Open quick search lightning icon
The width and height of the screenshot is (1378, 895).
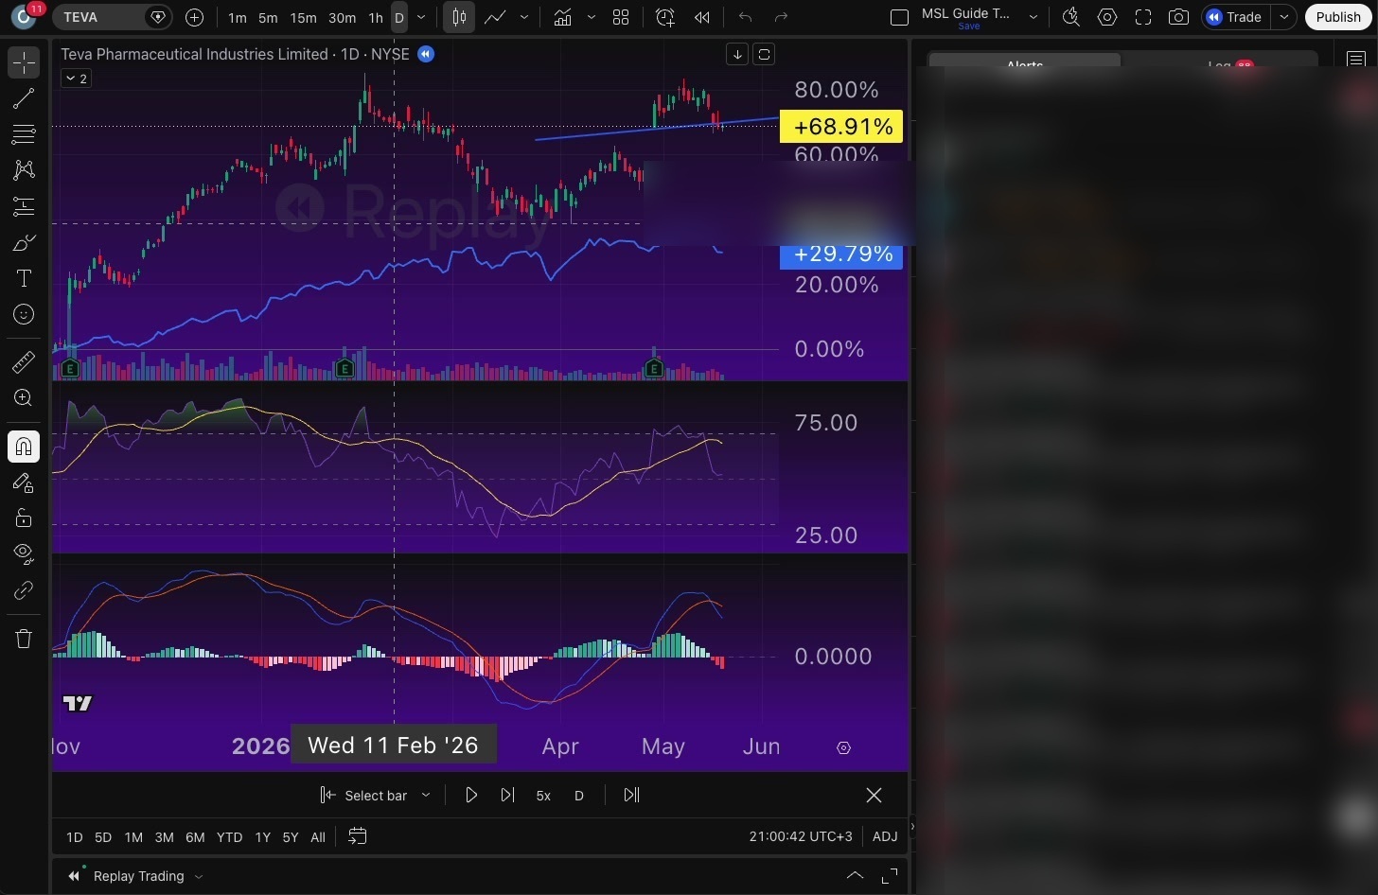pyautogui.click(x=1071, y=17)
